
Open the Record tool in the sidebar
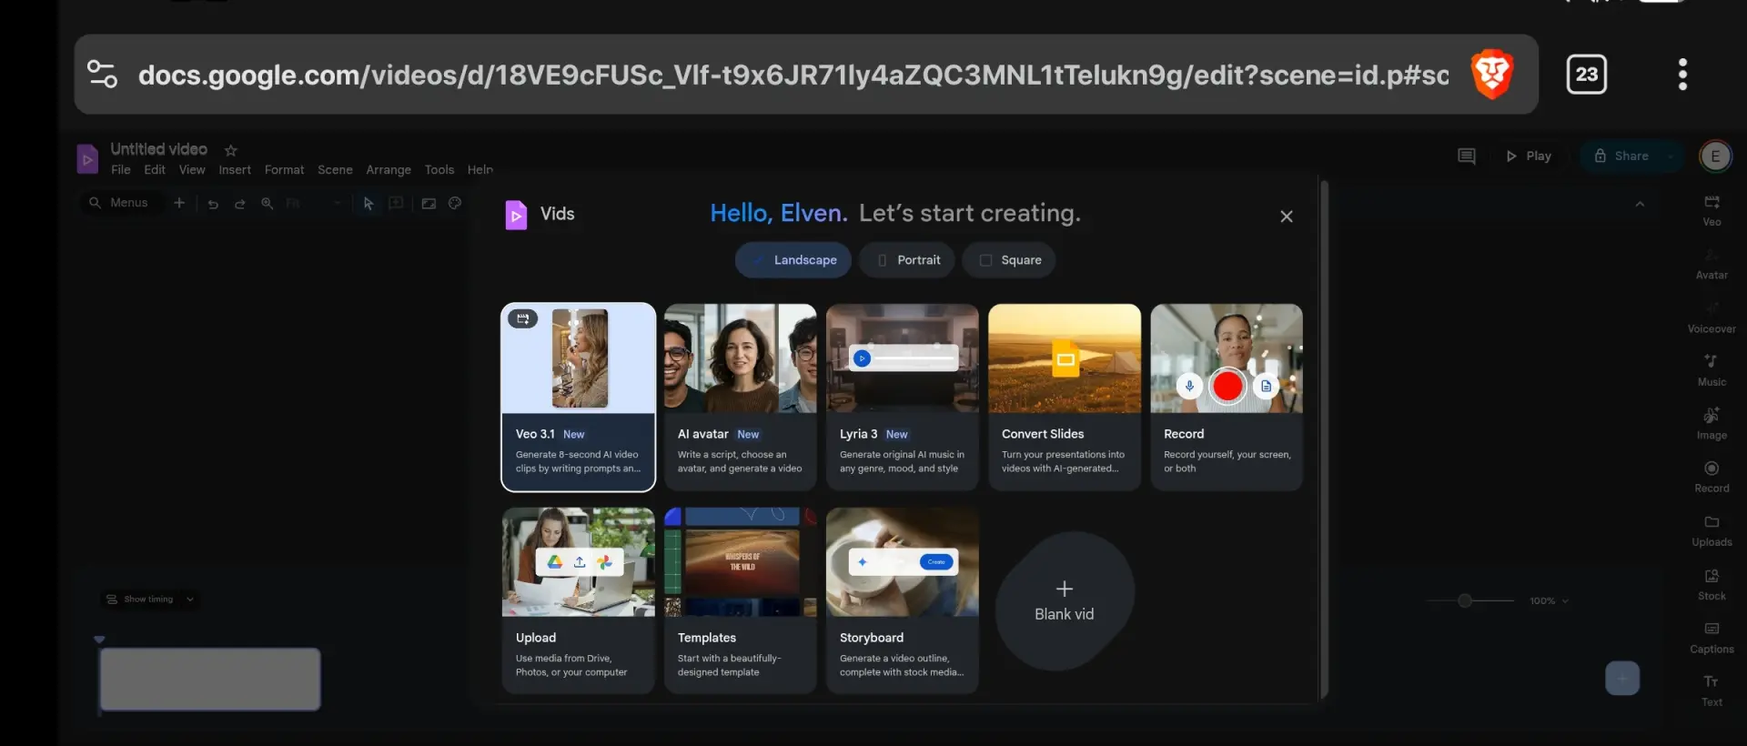coord(1712,478)
